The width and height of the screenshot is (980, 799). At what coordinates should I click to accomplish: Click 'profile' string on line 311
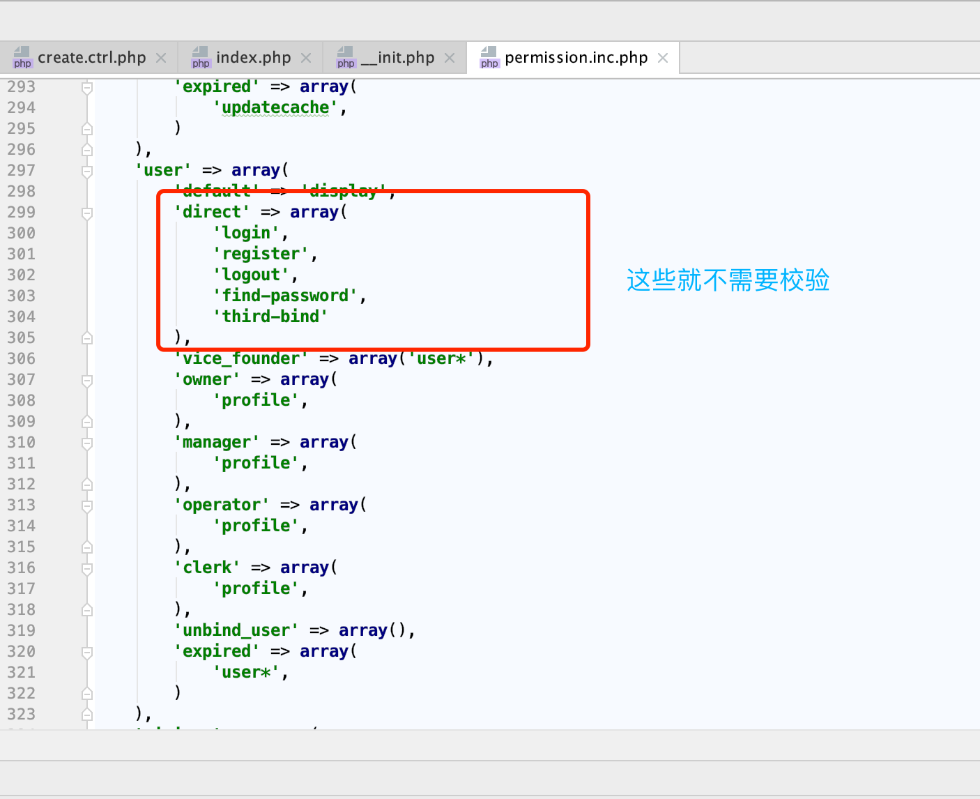[x=256, y=463]
